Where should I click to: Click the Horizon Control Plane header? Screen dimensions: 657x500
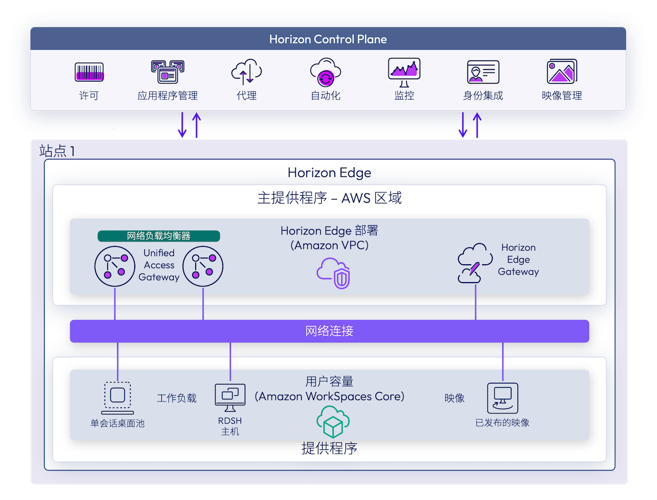[x=328, y=39]
